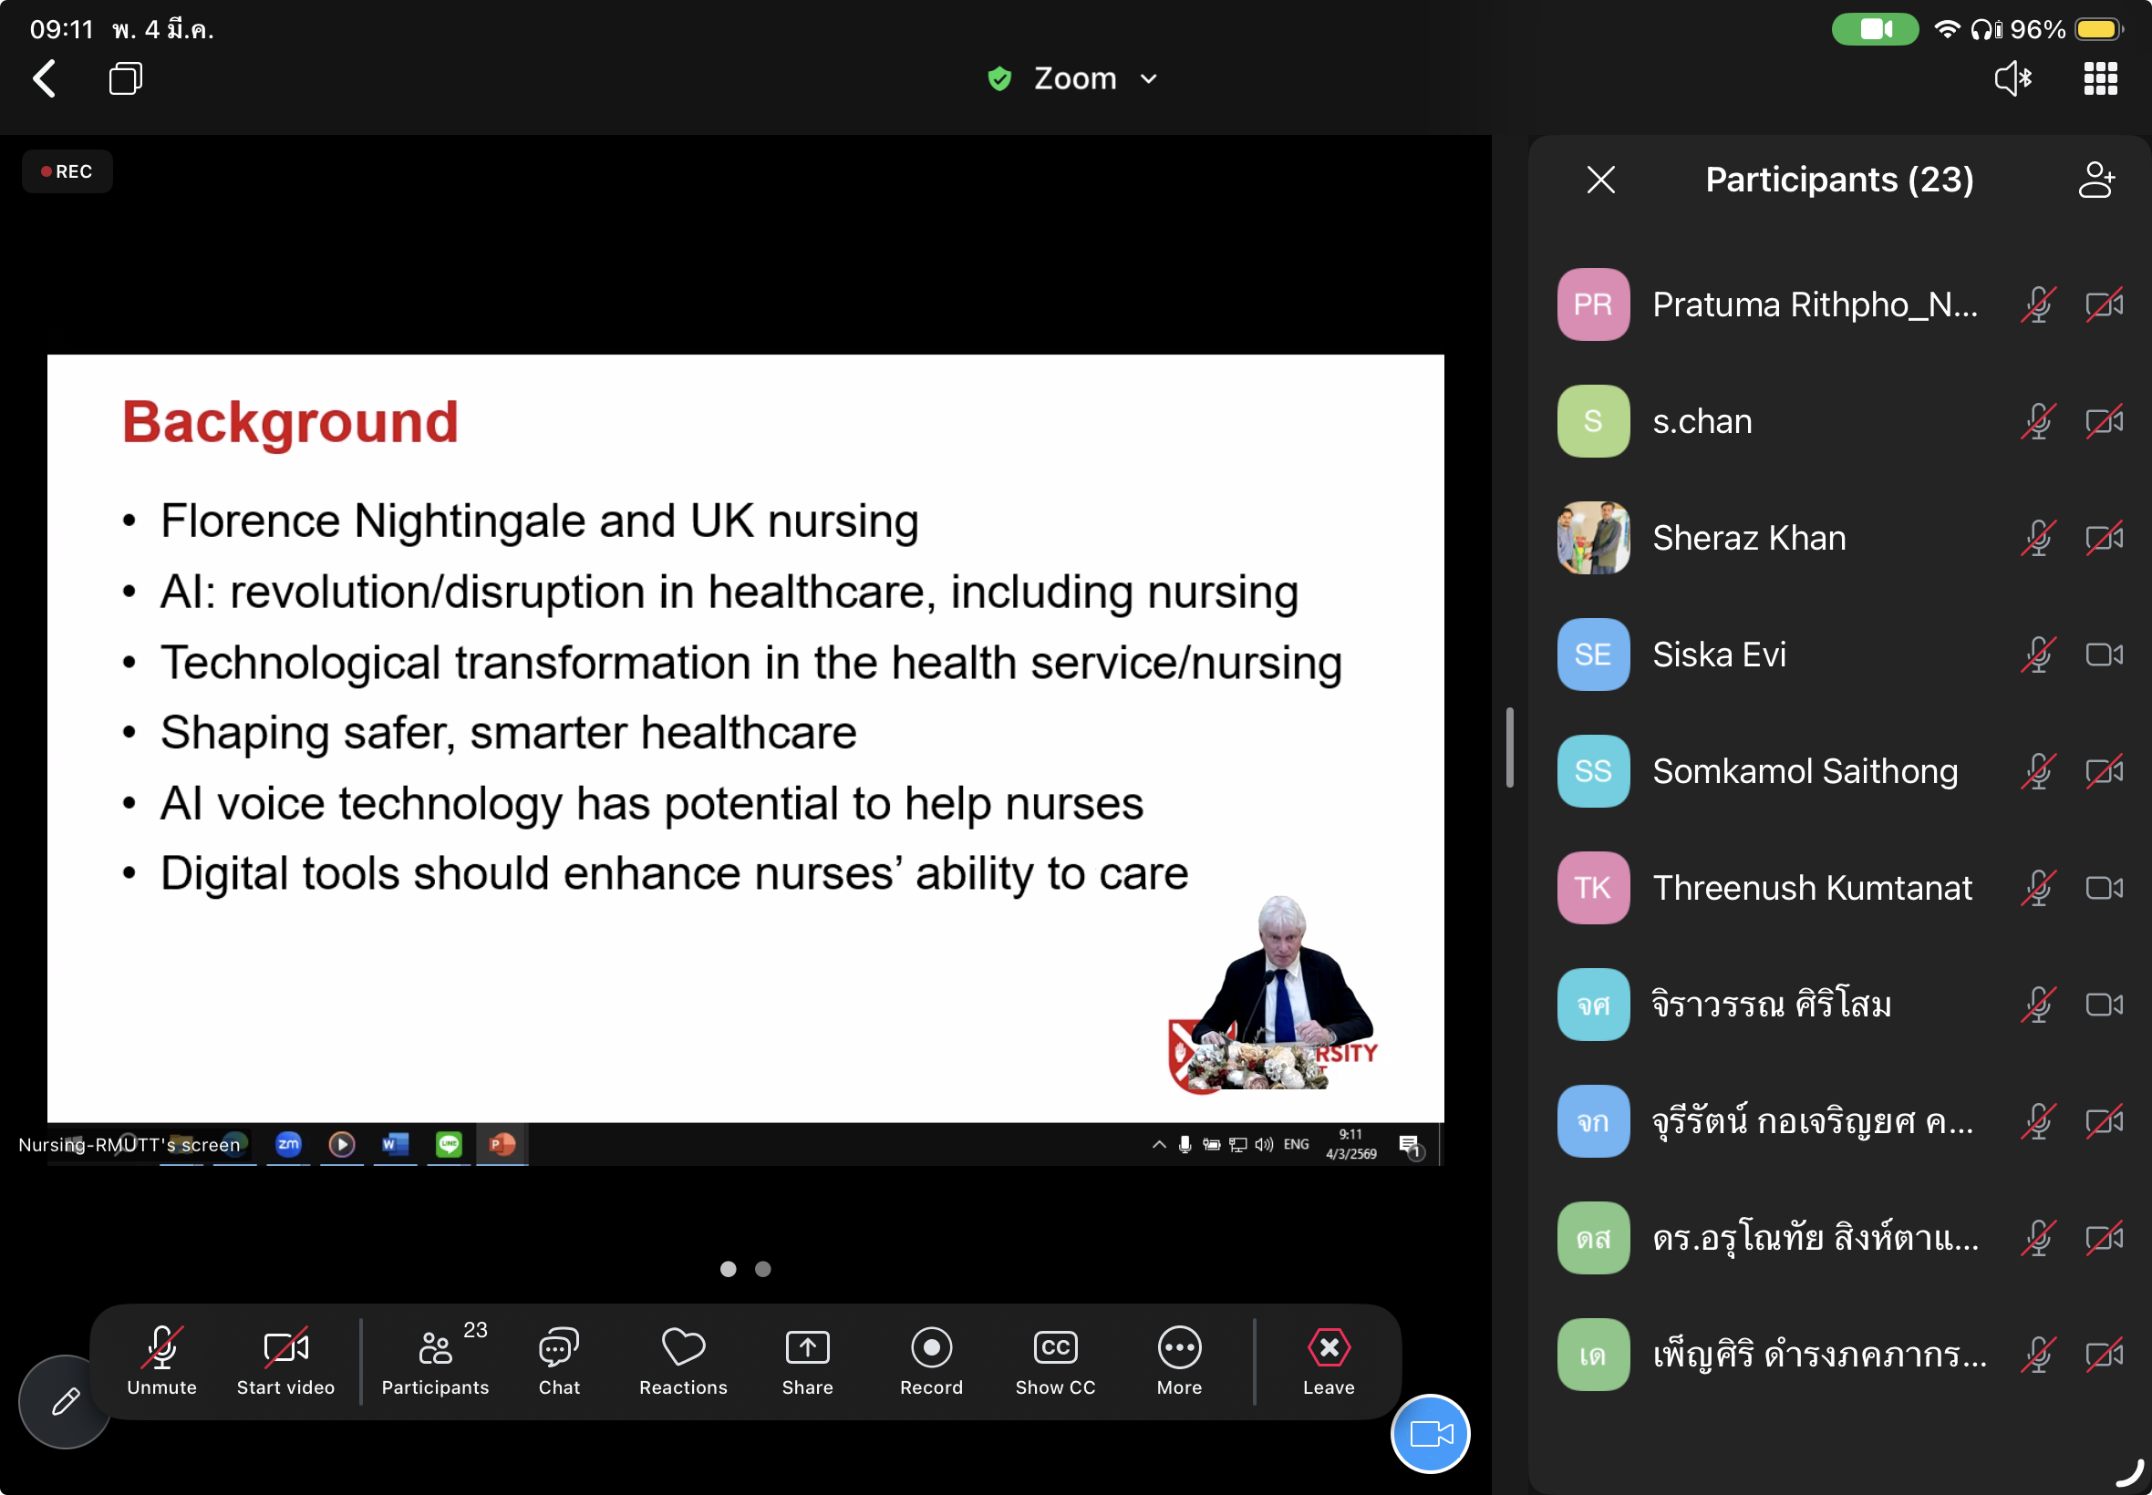Toggle the floating blue camera button
Viewport: 2152px width, 1495px height.
tap(1430, 1433)
